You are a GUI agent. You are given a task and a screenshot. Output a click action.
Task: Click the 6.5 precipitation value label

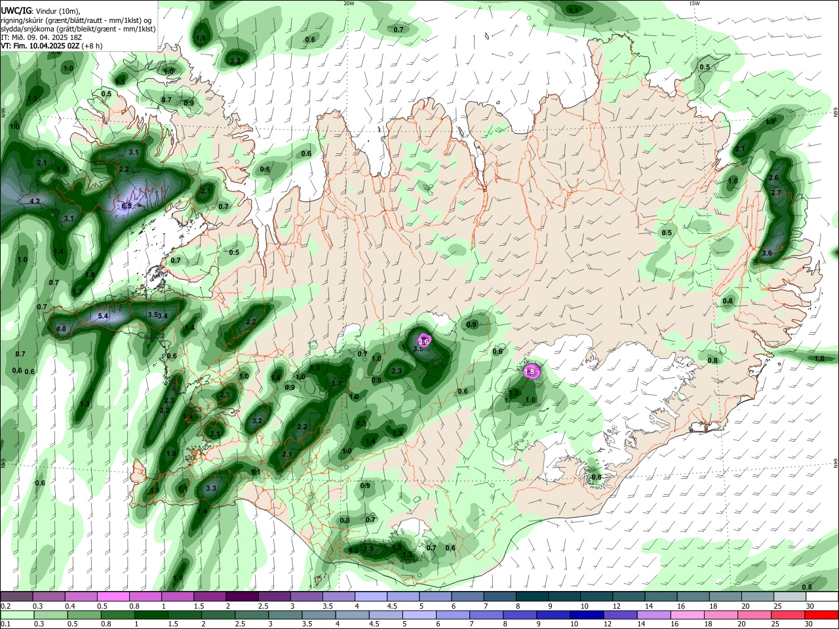pos(127,206)
